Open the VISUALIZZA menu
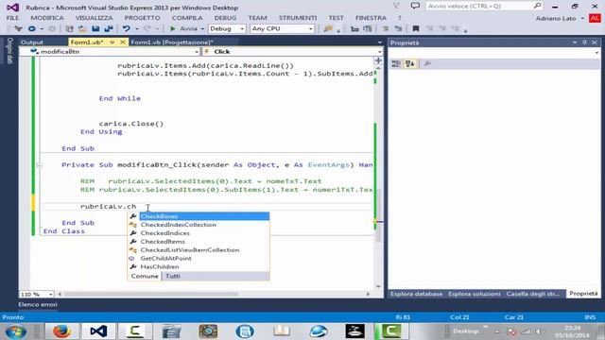The image size is (605, 340). point(95,18)
